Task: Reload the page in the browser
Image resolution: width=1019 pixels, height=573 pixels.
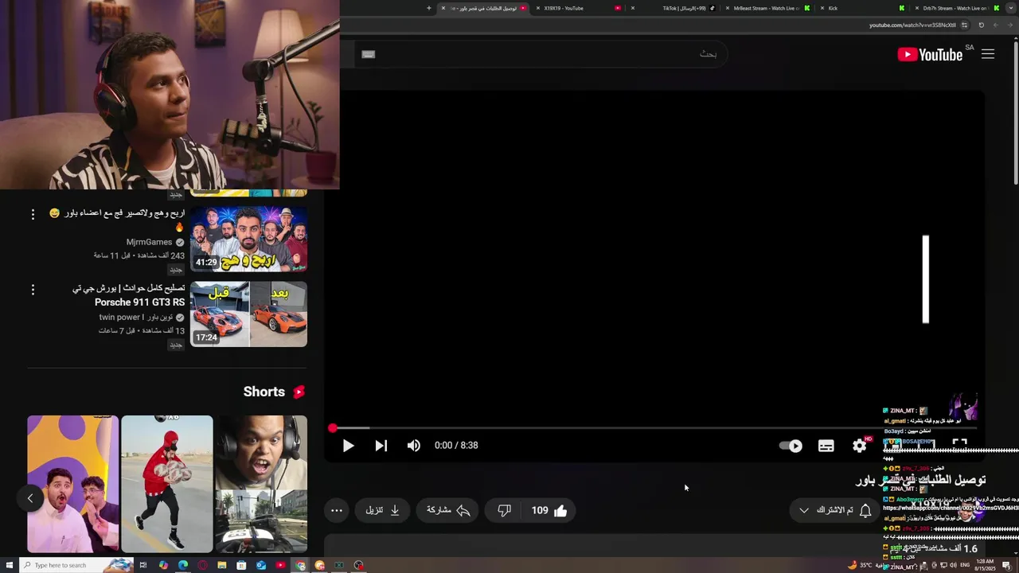Action: pyautogui.click(x=982, y=25)
